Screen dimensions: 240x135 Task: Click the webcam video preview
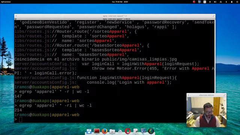(206, 112)
